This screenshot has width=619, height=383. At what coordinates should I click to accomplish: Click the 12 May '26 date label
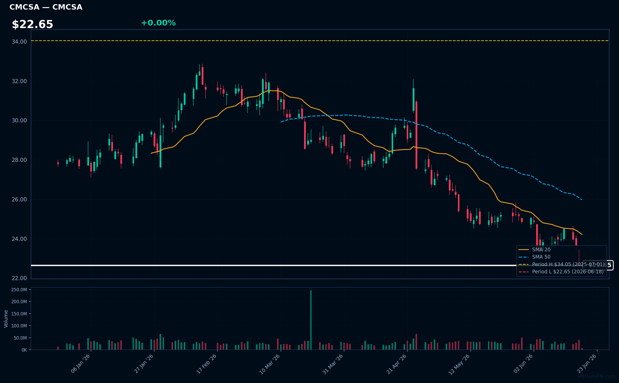click(x=459, y=364)
